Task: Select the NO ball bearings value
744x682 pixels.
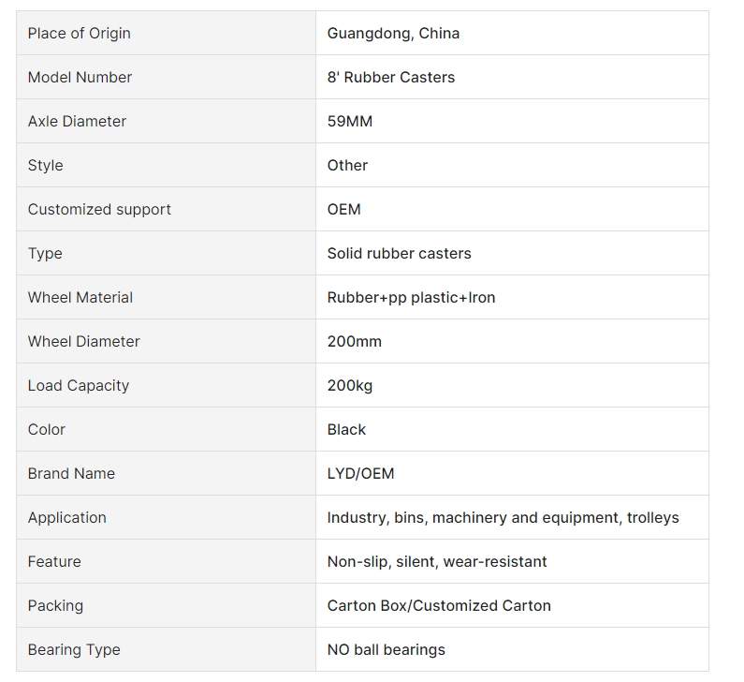Action: 387,650
